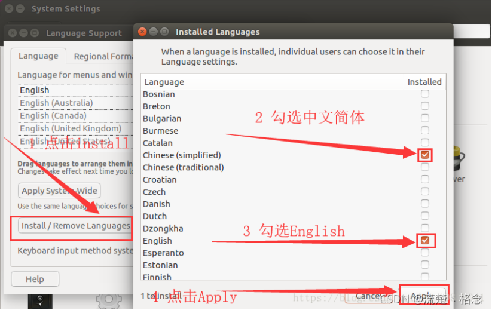Image resolution: width=492 pixels, height=310 pixels.
Task: Sort by the Language column header
Action: [272, 82]
